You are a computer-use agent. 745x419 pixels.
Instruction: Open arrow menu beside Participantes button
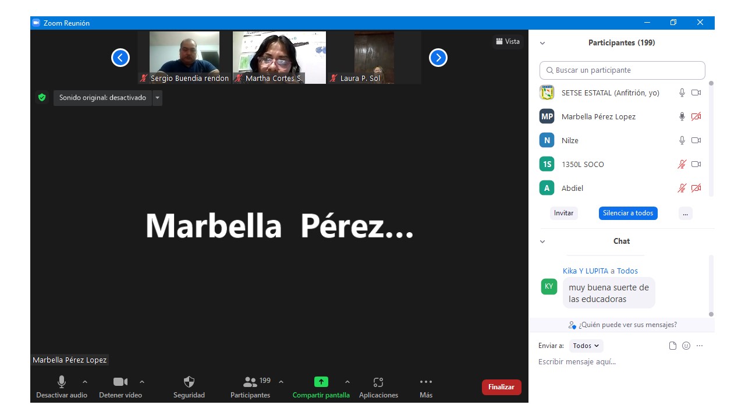[x=281, y=382]
